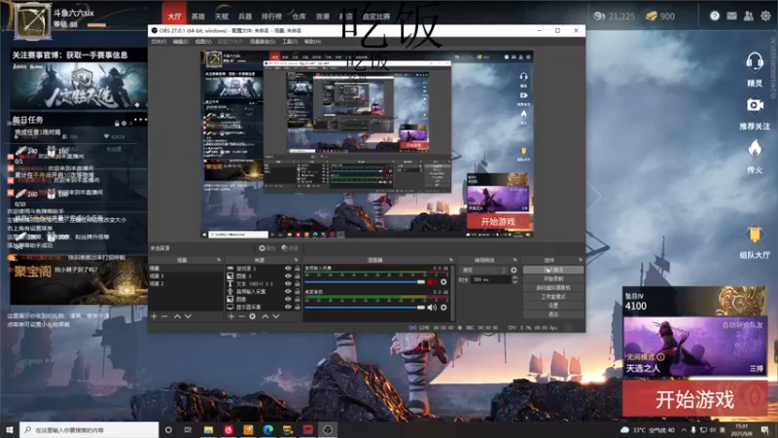The image size is (778, 438).
Task: Click 设置 button in OBS controls
Action: [553, 306]
